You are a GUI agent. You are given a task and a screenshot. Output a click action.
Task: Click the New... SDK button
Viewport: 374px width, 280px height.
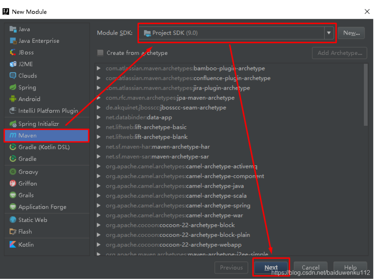tap(351, 33)
